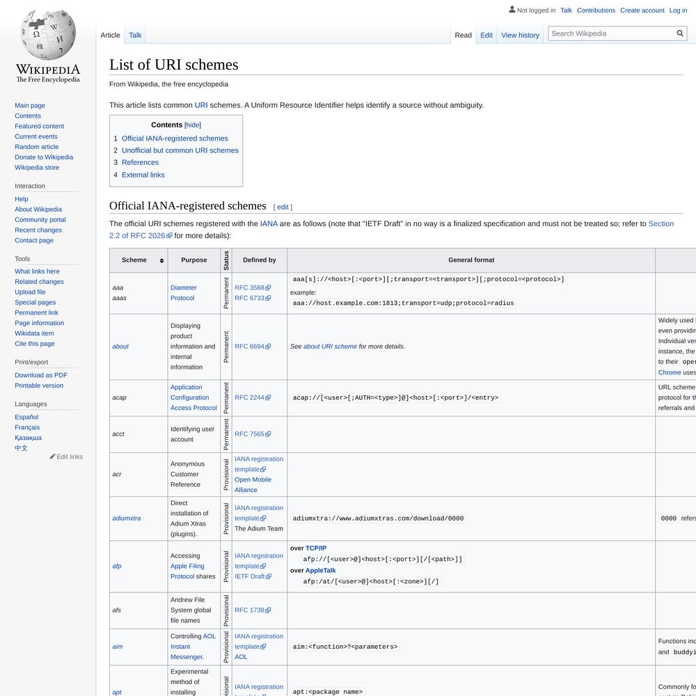Screen dimensions: 696x696
Task: Switch language to Español
Action: point(26,417)
